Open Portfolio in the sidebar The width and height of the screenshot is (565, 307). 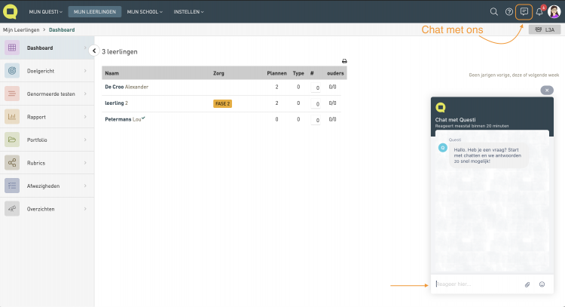click(47, 140)
